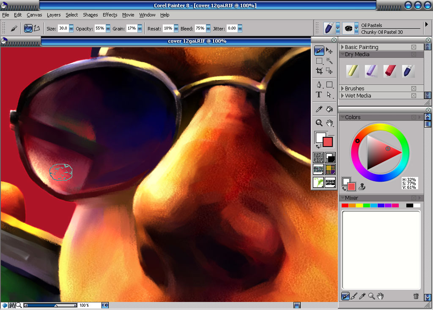The width and height of the screenshot is (433, 310).
Task: Open the Effects menu
Action: coord(110,15)
